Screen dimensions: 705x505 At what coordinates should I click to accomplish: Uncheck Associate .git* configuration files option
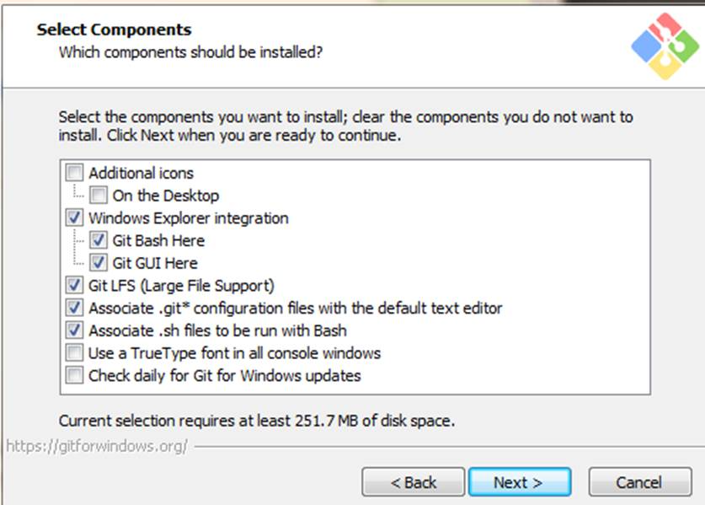point(74,308)
